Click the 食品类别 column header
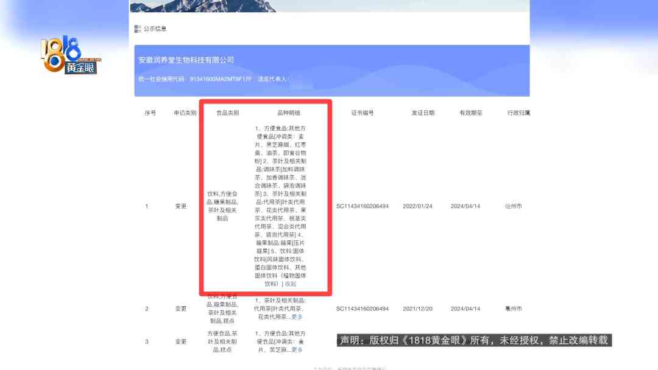This screenshot has height=370, width=658. 228,113
